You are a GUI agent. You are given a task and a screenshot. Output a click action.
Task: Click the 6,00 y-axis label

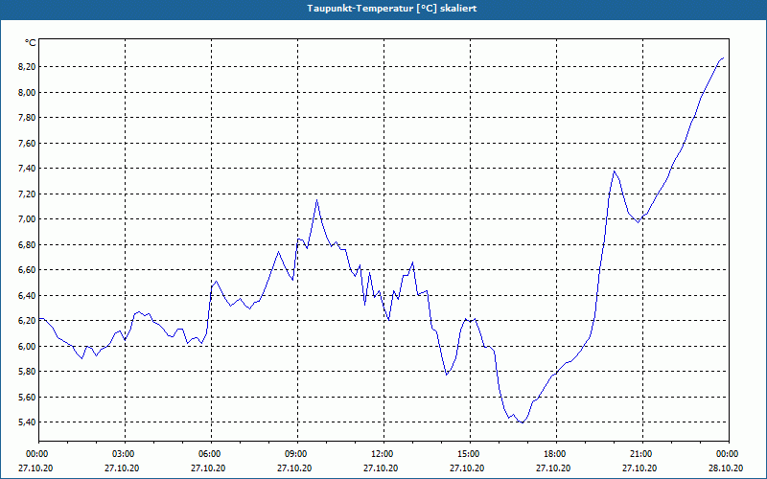point(27,346)
